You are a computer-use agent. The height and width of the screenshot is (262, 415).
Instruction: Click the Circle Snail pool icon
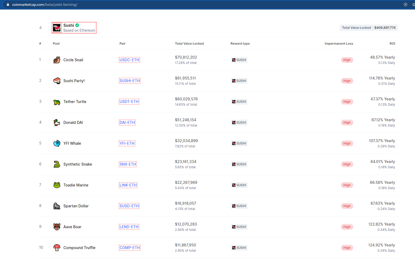click(57, 60)
